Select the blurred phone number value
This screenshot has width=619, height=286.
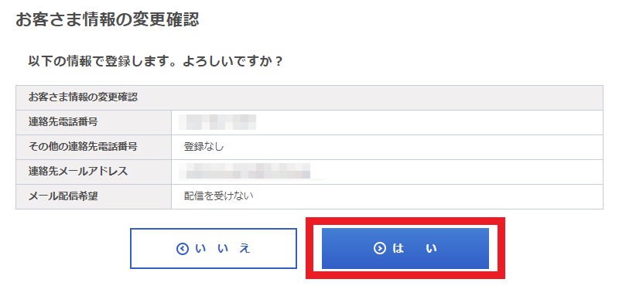(x=217, y=122)
